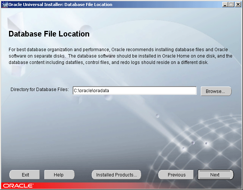Open the Help button
243x190 pixels.
[59, 175]
